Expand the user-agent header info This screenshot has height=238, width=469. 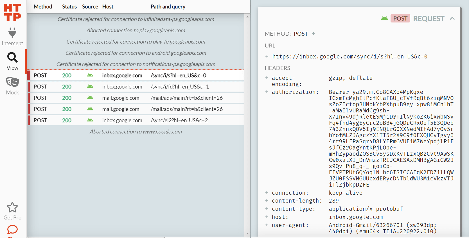pos(267,225)
